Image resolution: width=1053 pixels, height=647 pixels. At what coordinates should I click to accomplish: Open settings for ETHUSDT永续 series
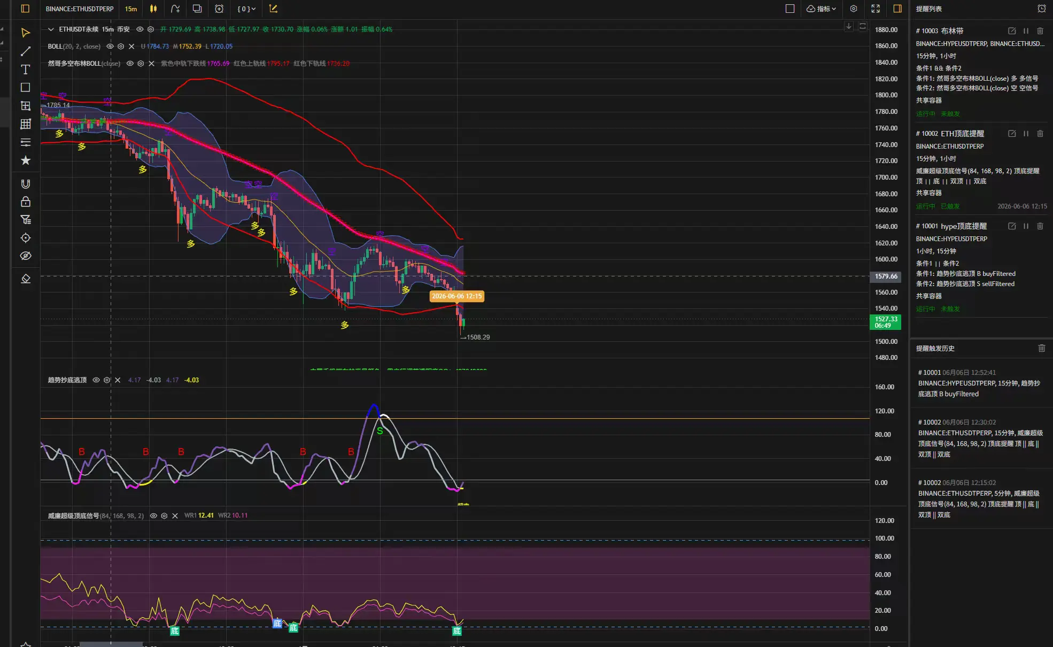pyautogui.click(x=151, y=29)
